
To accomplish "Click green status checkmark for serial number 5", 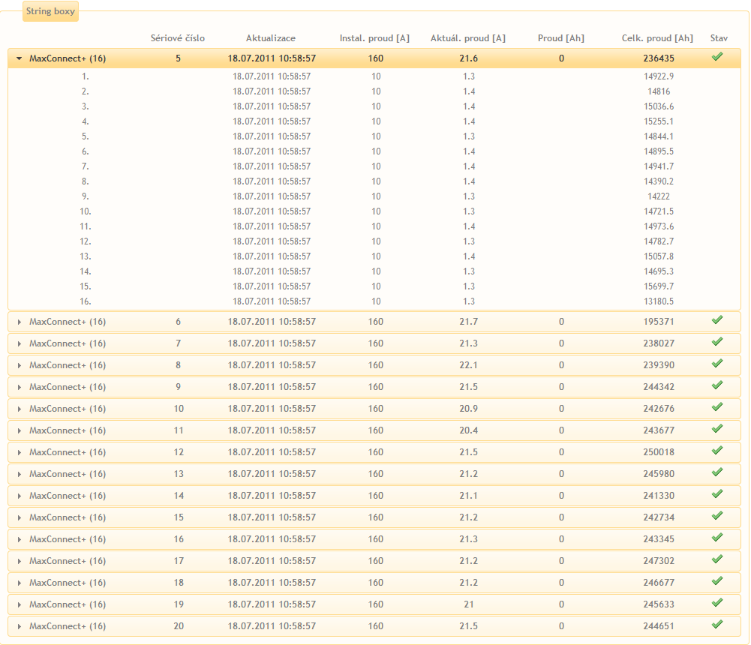I will click(717, 57).
